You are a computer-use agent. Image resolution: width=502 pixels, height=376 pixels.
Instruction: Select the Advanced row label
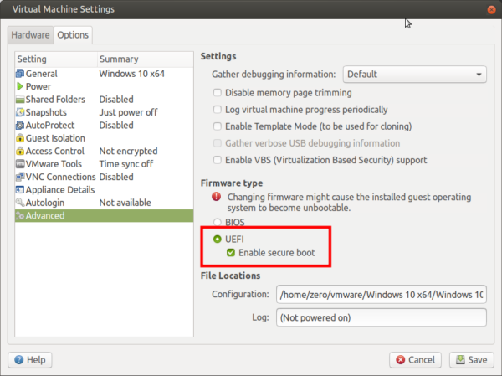[45, 215]
